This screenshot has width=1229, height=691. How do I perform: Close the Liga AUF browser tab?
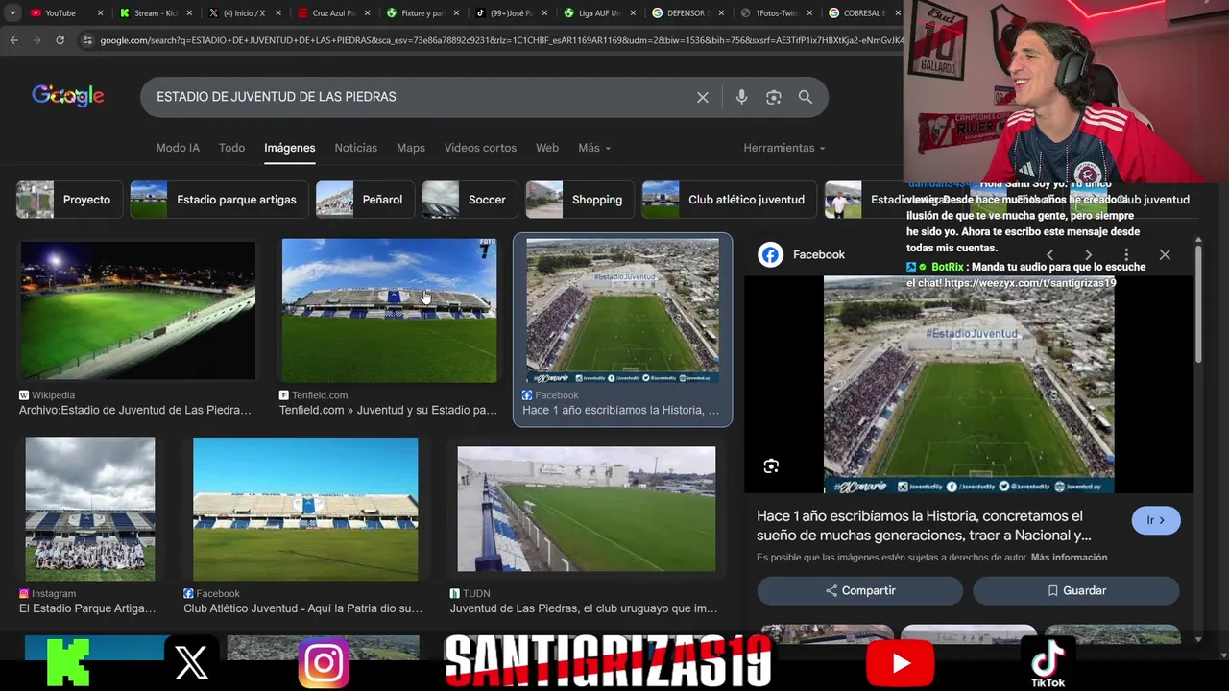click(634, 13)
